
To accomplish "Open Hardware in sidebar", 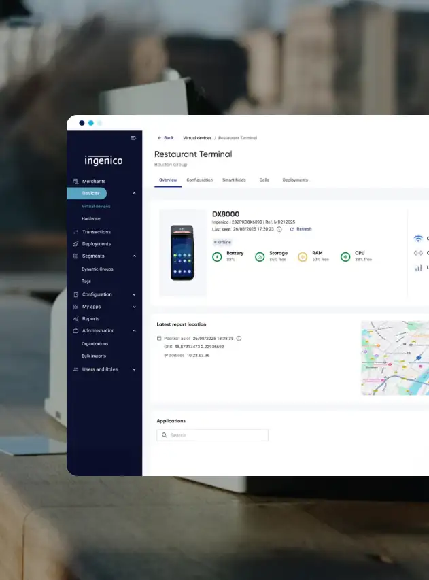I will [x=91, y=219].
